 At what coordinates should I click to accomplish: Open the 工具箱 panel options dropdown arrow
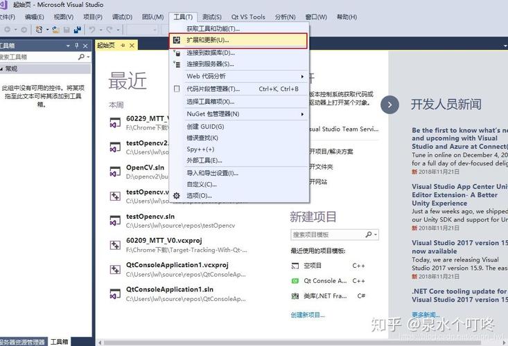click(68, 46)
